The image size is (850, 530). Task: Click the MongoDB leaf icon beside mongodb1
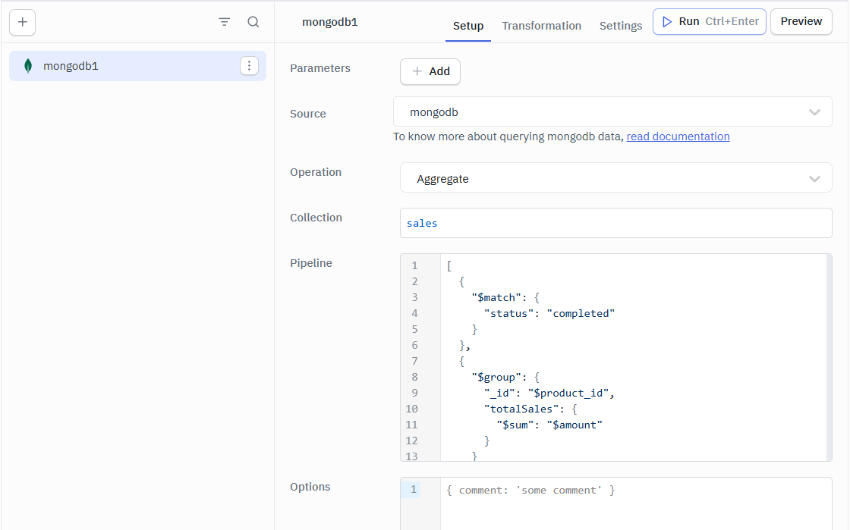point(28,66)
